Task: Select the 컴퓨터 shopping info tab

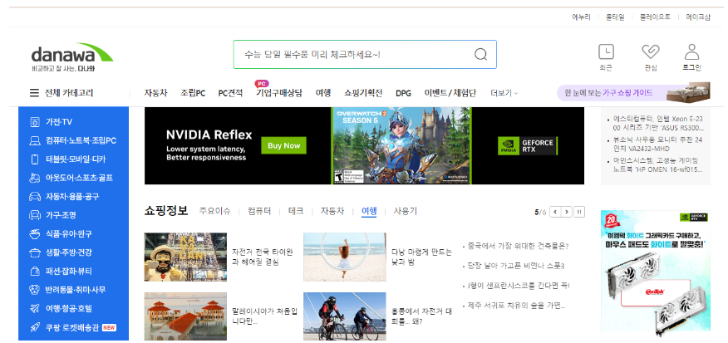Action: 259,211
